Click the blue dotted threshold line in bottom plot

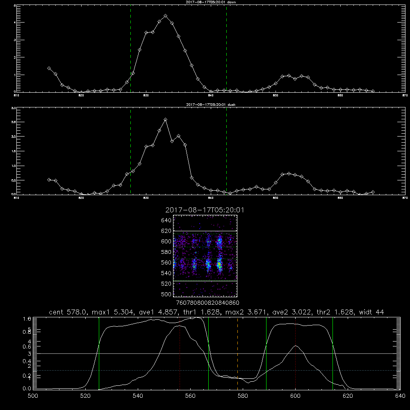click(x=216, y=371)
